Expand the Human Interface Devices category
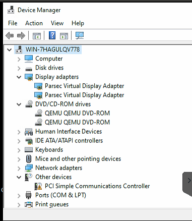Image resolution: width=192 pixels, height=221 pixels. click(x=19, y=132)
